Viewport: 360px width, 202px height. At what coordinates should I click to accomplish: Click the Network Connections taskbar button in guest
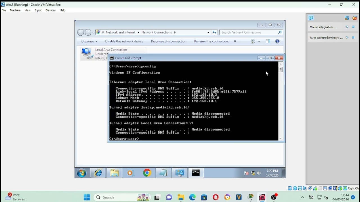(180, 173)
